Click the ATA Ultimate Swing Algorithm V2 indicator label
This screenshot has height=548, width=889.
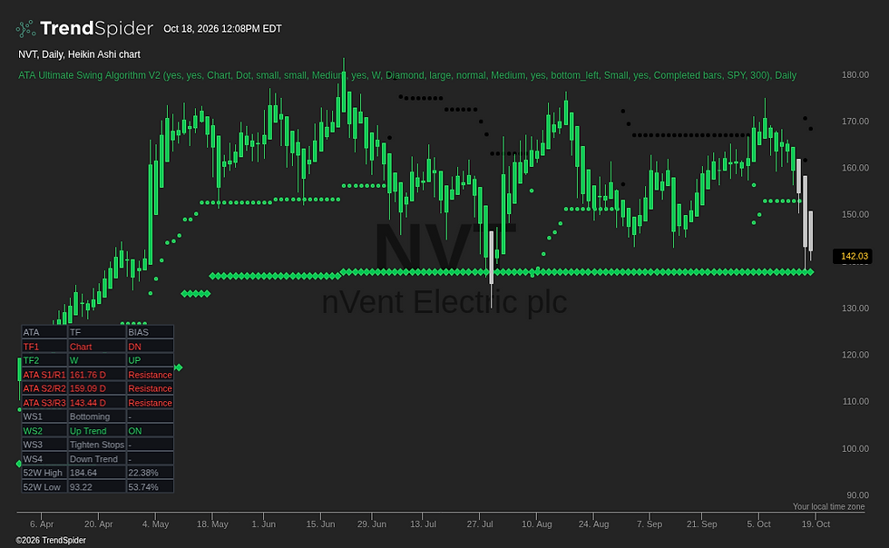407,75
